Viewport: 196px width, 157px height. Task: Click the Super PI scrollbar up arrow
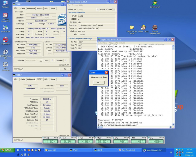point(173,46)
